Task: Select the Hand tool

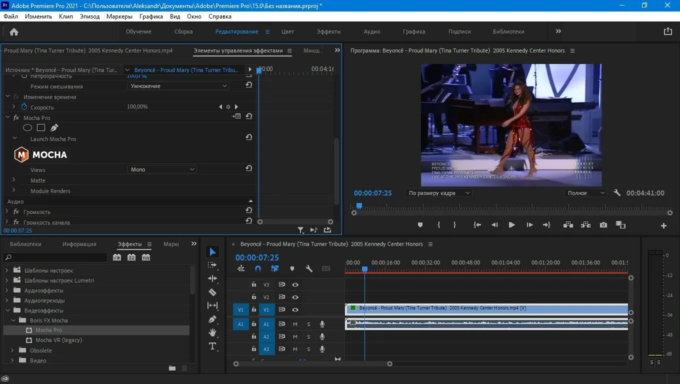Action: tap(212, 332)
